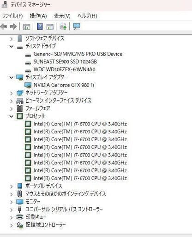Expand ユニバーサル シリアル バス コントローラー node

click(11, 210)
